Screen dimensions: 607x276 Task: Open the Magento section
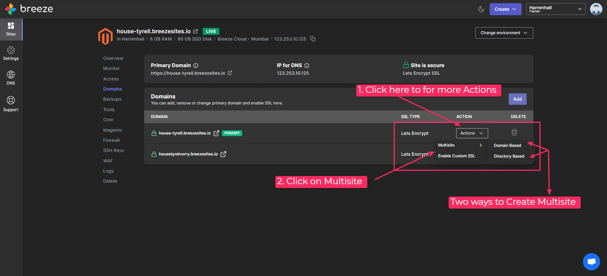113,130
